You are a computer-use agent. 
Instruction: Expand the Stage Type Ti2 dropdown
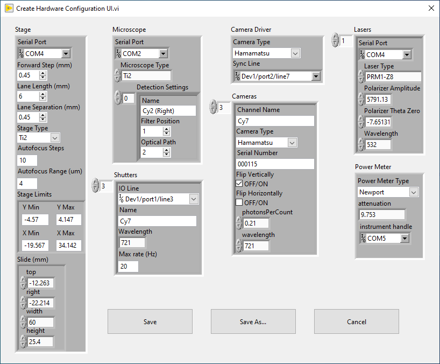[55, 138]
